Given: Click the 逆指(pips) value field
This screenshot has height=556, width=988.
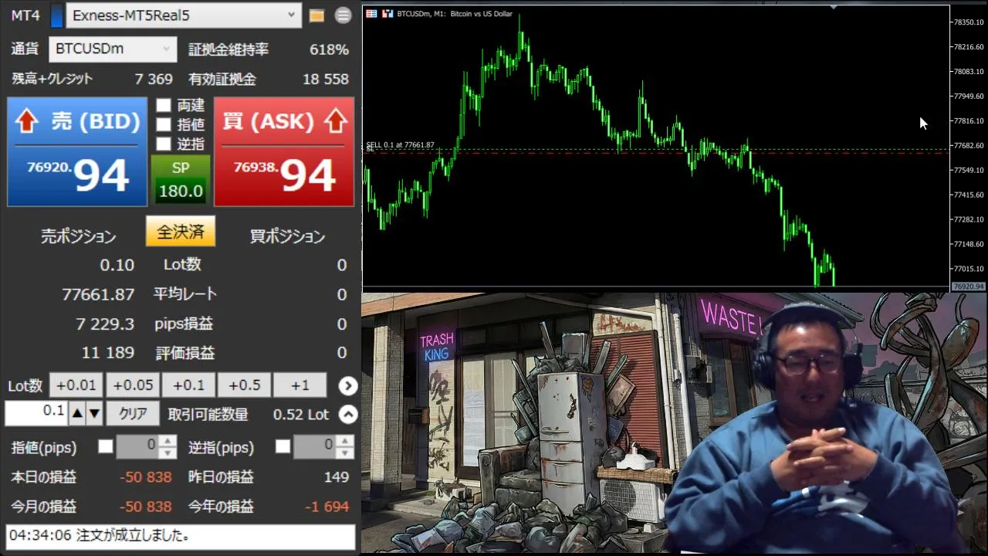Looking at the screenshot, I should pyautogui.click(x=314, y=446).
